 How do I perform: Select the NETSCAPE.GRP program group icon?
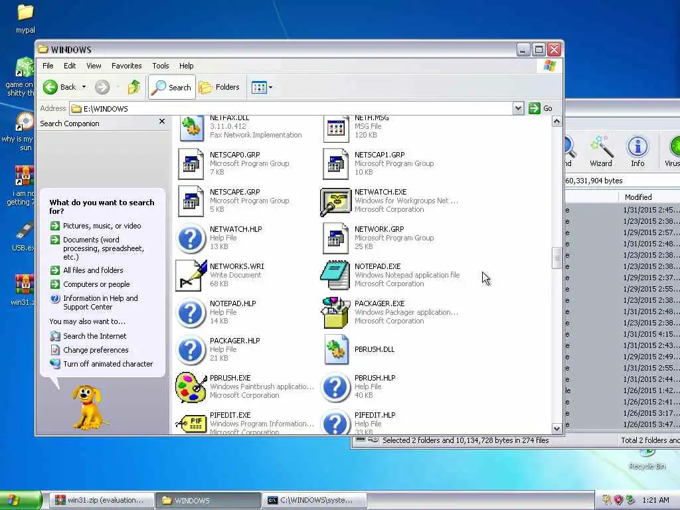[x=191, y=201]
